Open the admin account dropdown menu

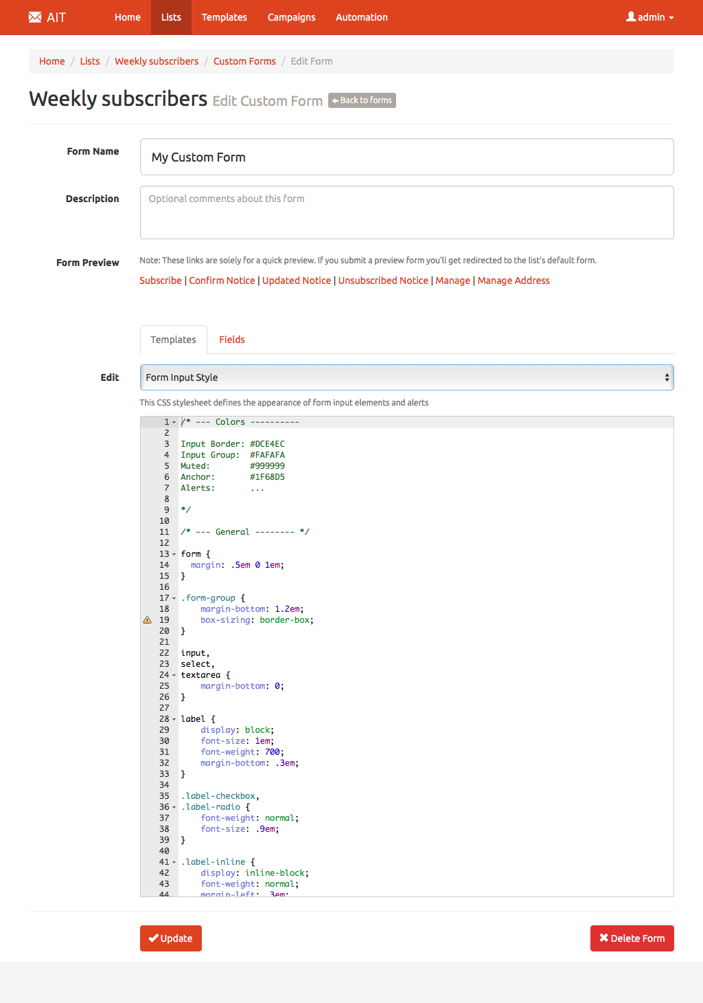click(649, 17)
